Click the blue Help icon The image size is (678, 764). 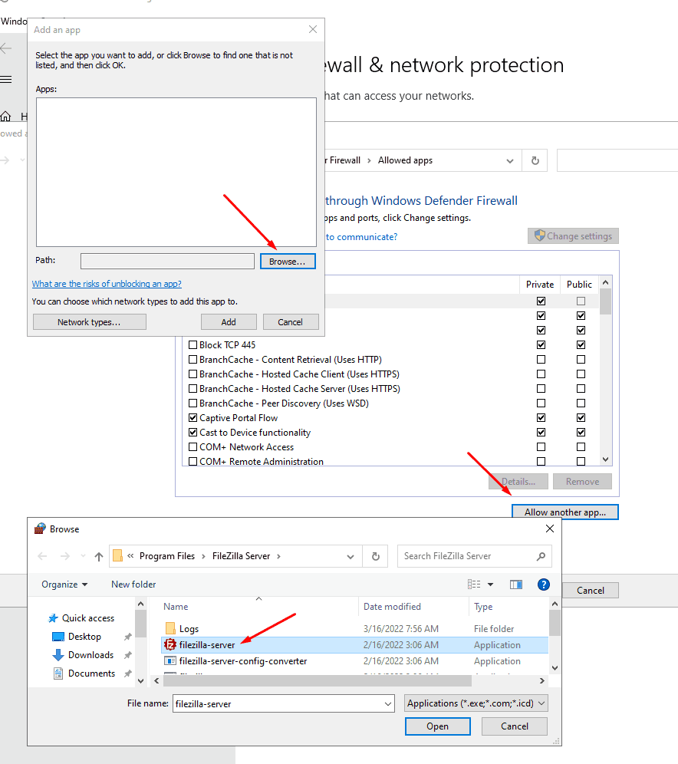pos(544,585)
